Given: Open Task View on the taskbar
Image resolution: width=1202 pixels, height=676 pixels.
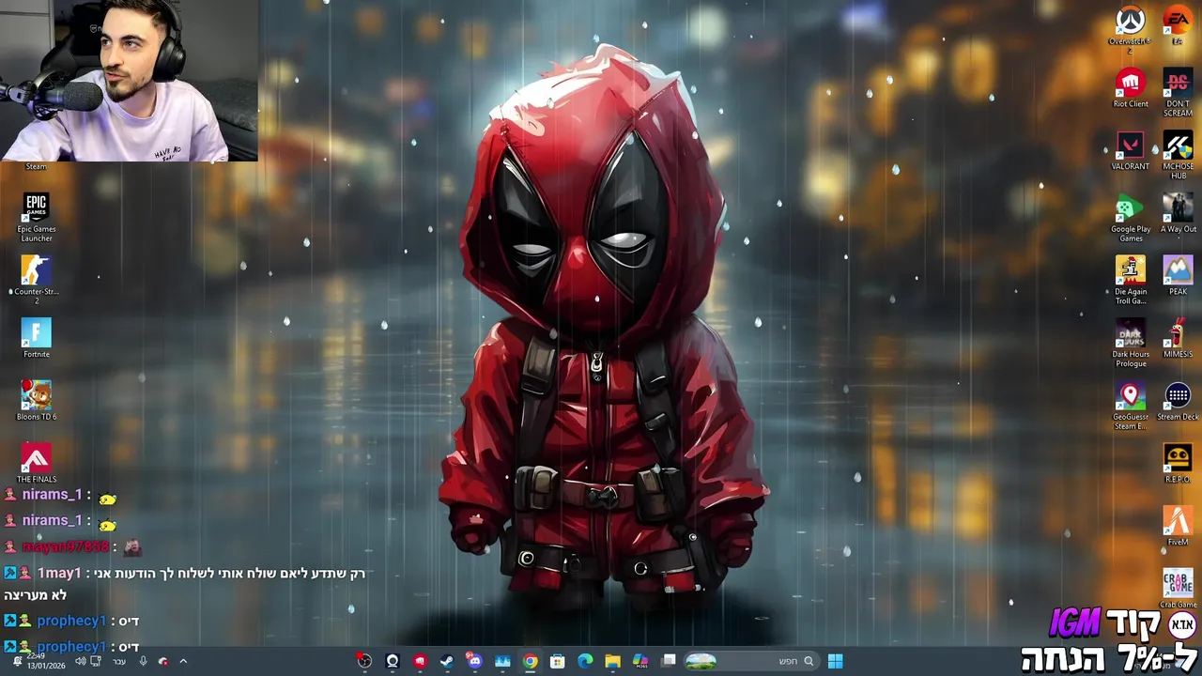Looking at the screenshot, I should (669, 661).
